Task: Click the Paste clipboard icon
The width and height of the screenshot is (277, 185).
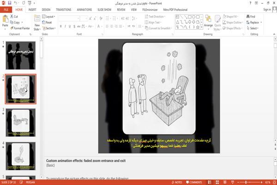Action: [5, 19]
